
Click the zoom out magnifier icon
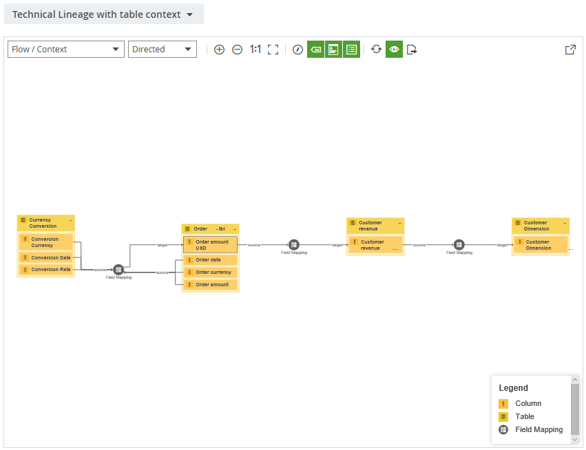(237, 50)
